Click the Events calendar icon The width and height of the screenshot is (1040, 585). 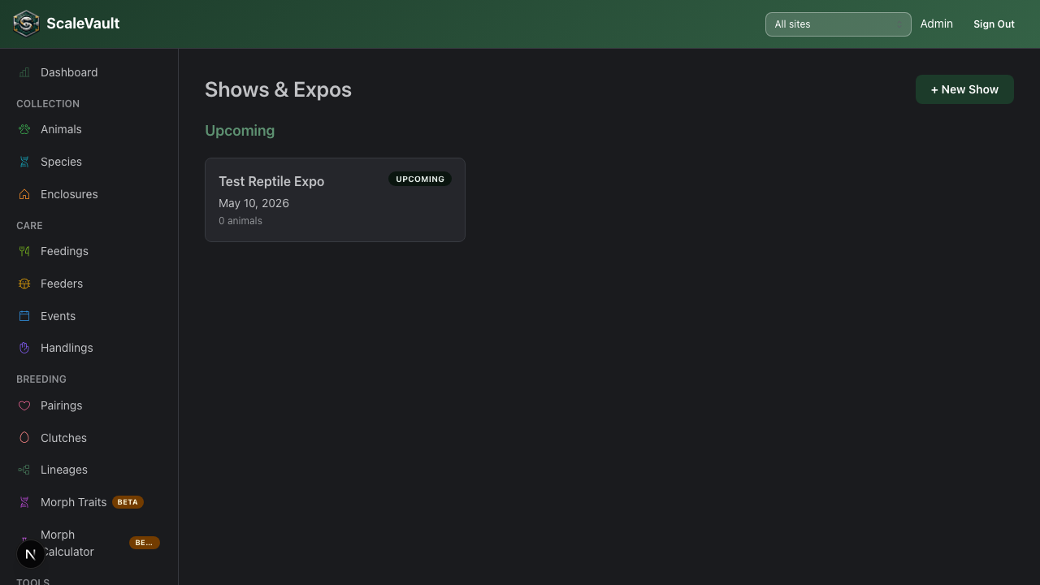point(24,316)
